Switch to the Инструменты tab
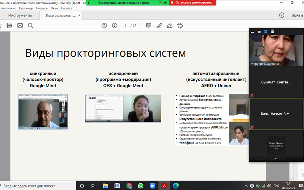Image resolution: width=304 pixels, height=190 pixels. pos(20,15)
